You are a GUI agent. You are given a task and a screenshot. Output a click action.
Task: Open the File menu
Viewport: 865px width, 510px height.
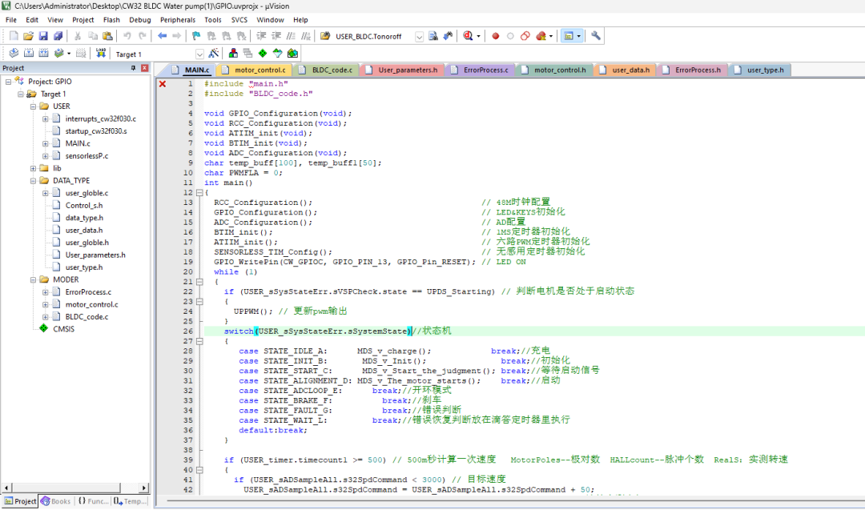click(x=11, y=20)
